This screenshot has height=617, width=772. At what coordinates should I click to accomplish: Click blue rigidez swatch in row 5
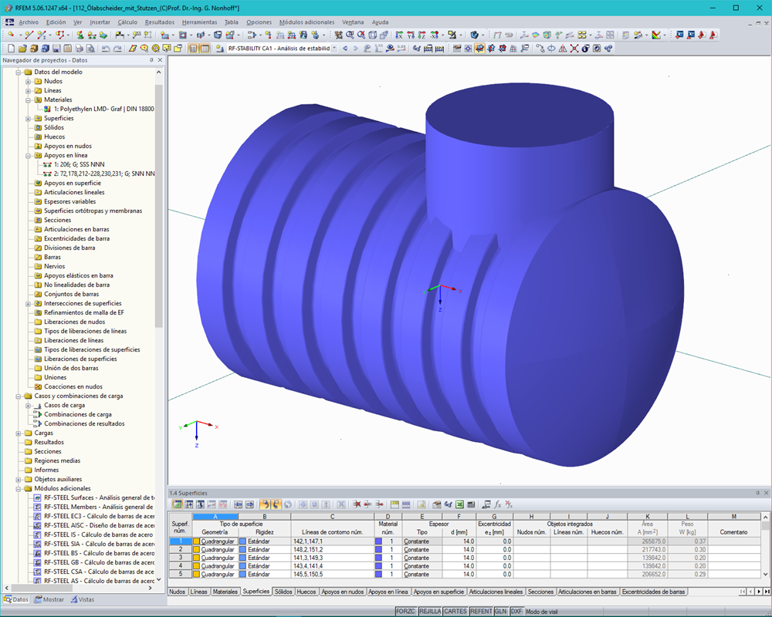[x=242, y=574]
